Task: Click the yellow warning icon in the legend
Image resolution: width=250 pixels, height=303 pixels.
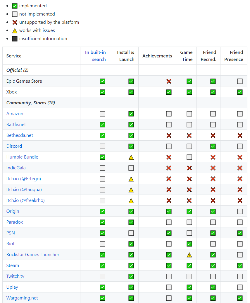Action: click(15, 30)
